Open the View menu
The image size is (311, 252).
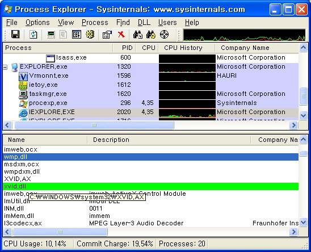click(66, 23)
